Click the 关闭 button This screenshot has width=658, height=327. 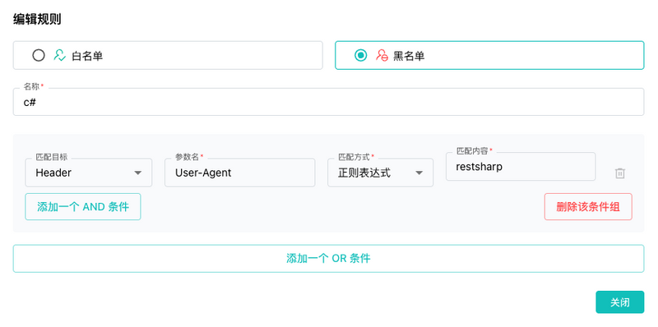(620, 302)
